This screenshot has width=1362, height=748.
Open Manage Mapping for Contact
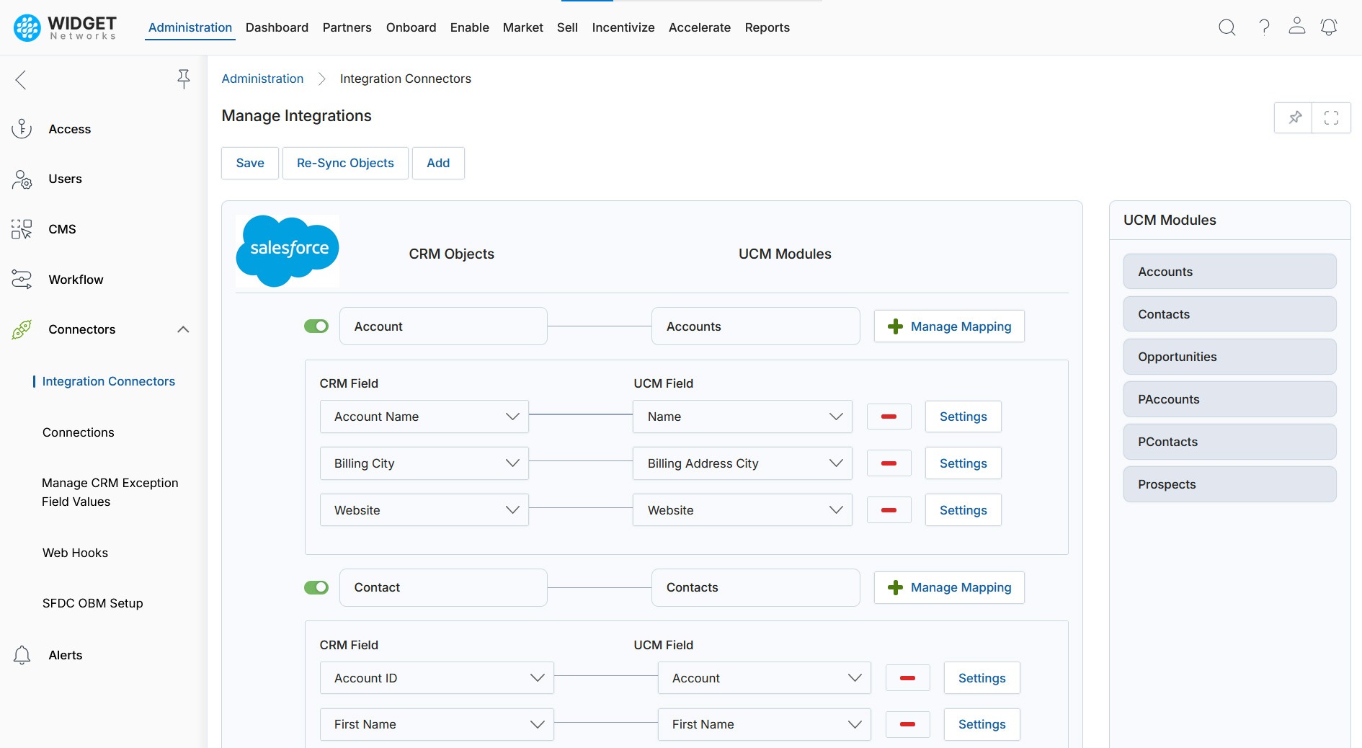949,587
